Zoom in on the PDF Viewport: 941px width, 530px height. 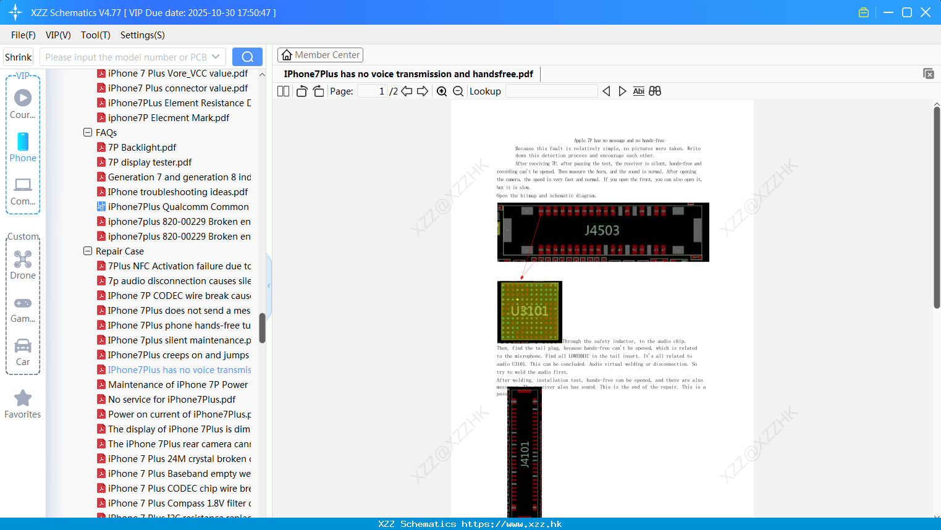pos(442,91)
